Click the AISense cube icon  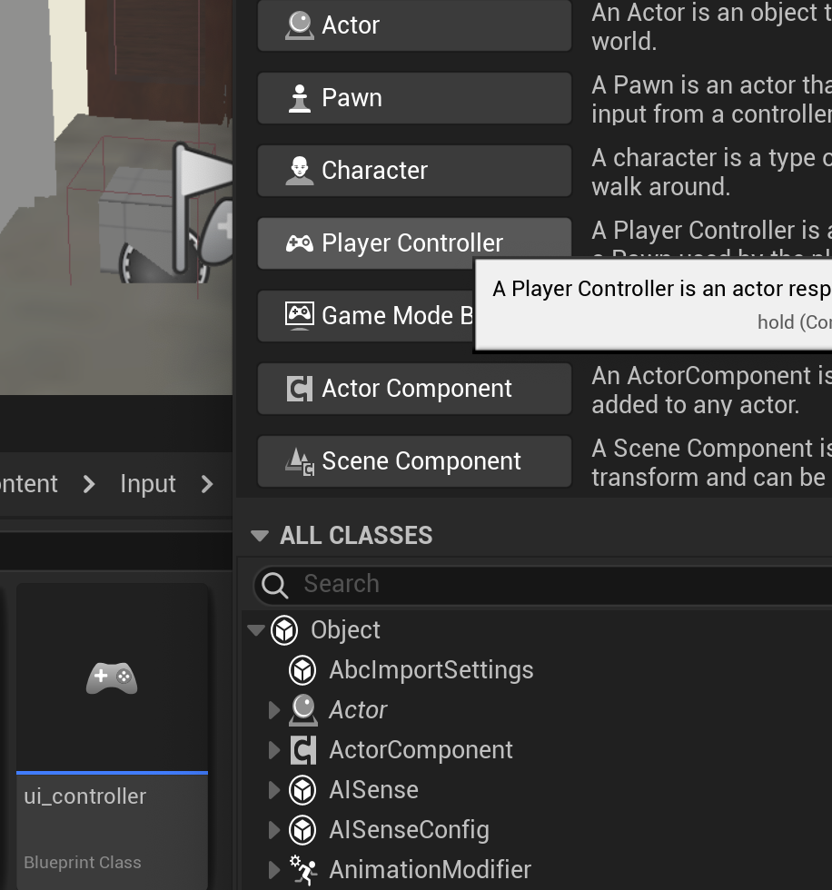tap(302, 790)
